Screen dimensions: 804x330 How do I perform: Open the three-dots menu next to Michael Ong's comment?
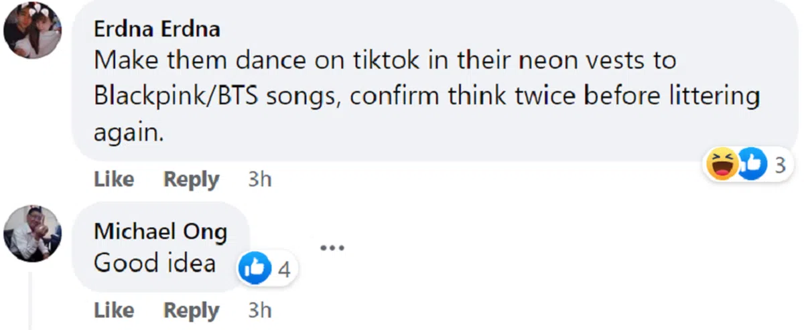(x=332, y=248)
